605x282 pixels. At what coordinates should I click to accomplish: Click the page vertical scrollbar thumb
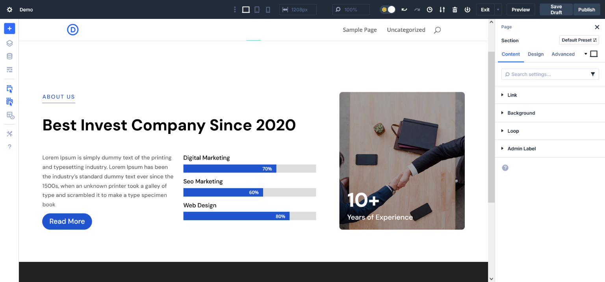click(491, 127)
